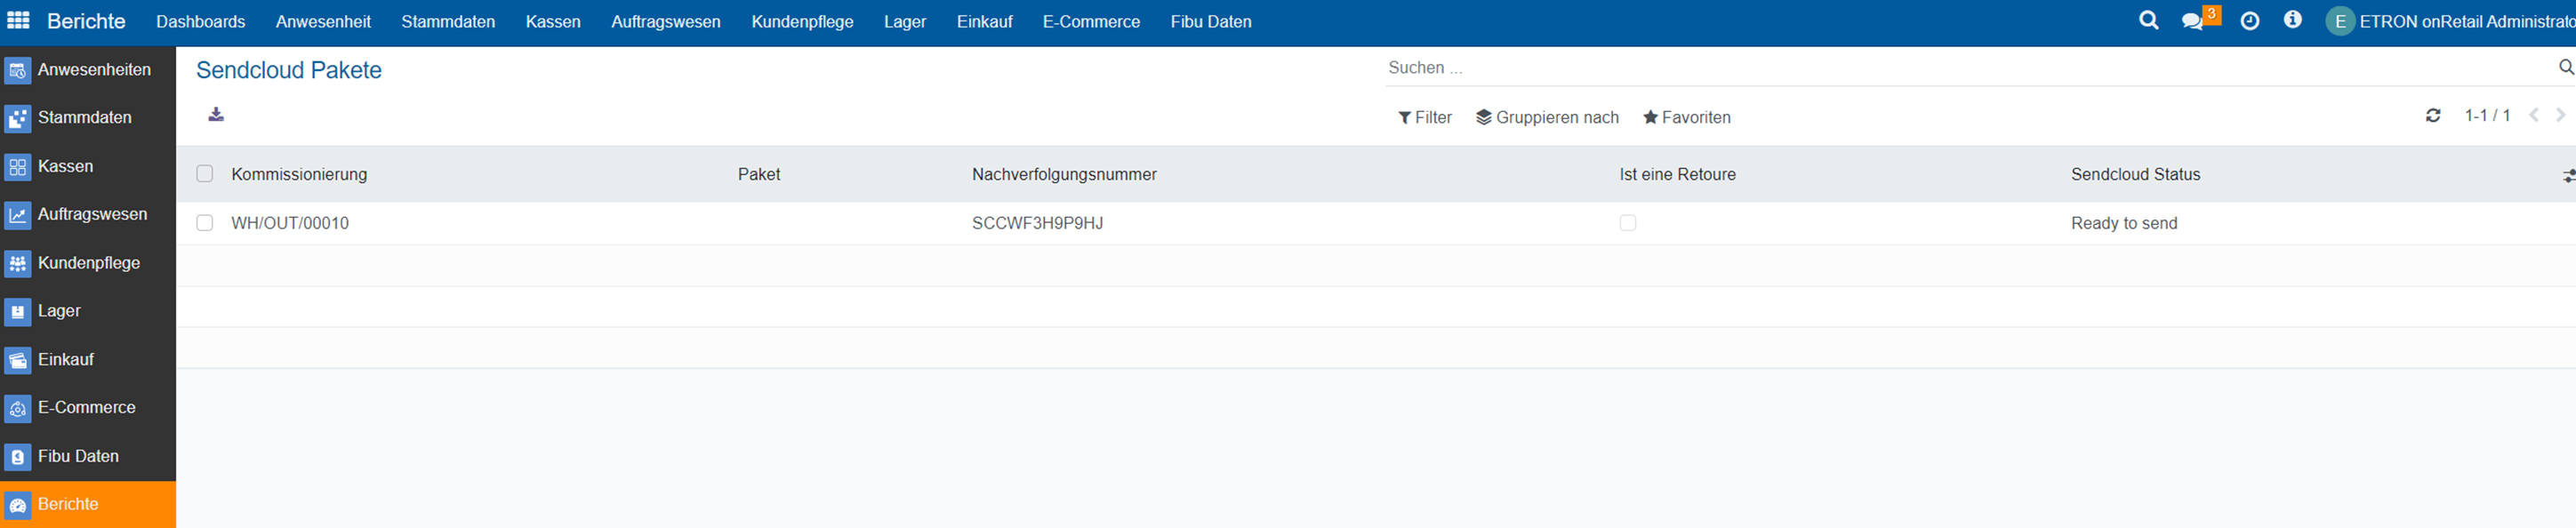Open the E-Commerce top menu

pyautogui.click(x=1090, y=22)
